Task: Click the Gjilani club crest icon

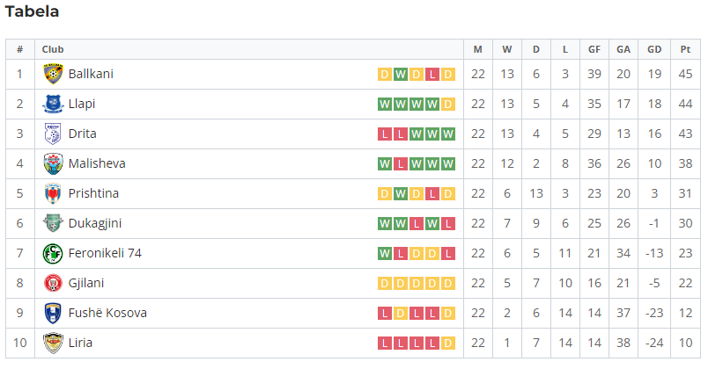Action: 53,284
